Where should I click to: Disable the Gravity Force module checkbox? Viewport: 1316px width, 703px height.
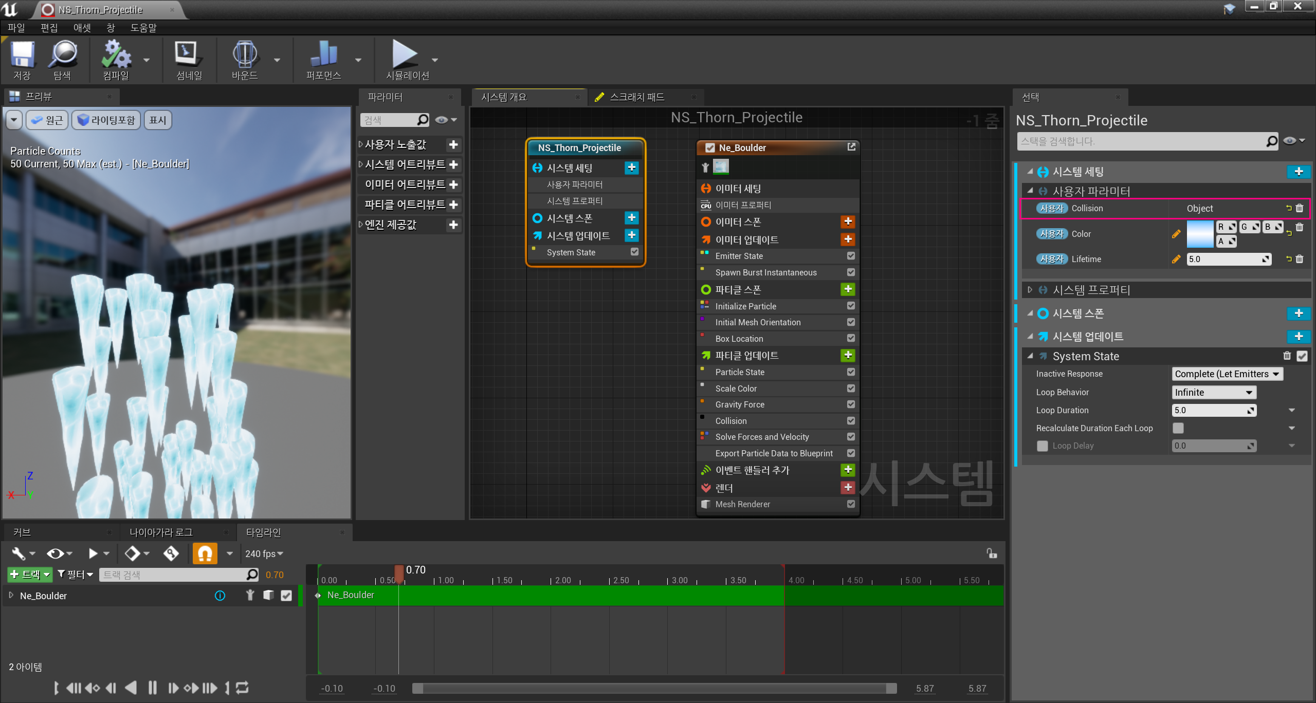[851, 404]
